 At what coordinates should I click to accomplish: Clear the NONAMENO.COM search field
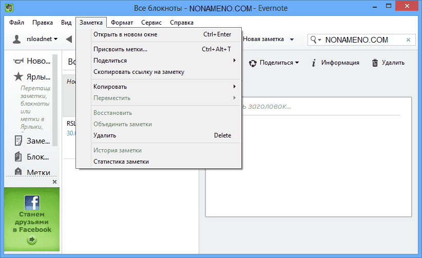(x=409, y=39)
